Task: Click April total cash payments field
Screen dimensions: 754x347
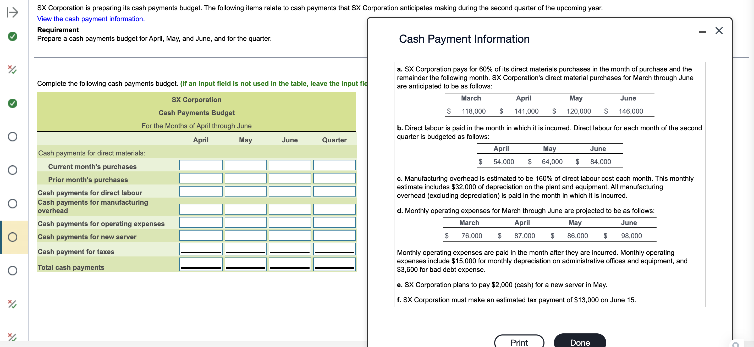Action: click(201, 264)
